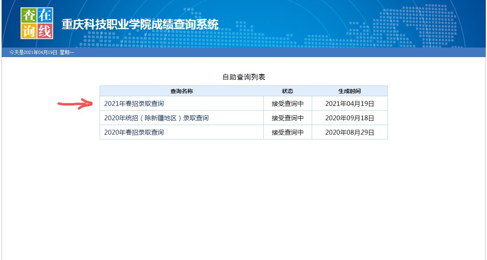Open the 2021年春招录取查询 link
487x260 pixels.
tap(134, 103)
